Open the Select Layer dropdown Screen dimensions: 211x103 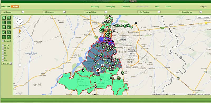pos(190,12)
